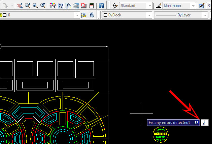Open the Sheet Set Manager icon
This screenshot has height=144, width=212.
point(76,6)
